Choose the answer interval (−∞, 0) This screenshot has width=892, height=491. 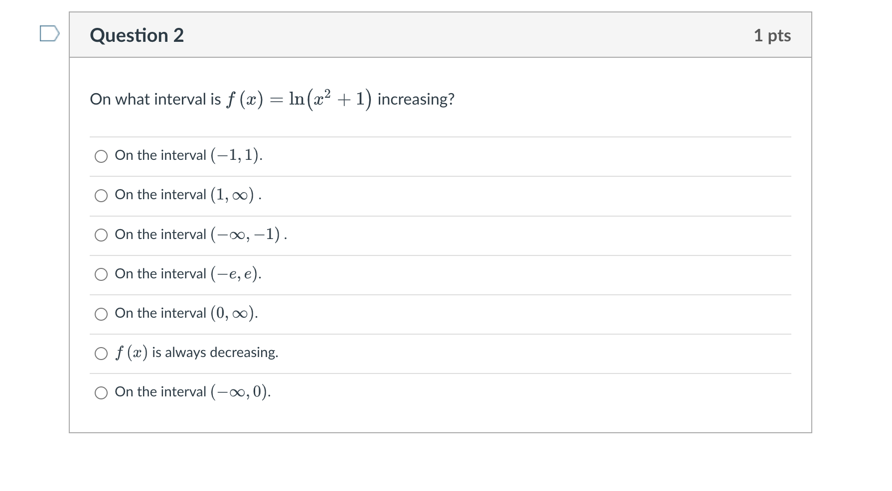click(x=101, y=392)
